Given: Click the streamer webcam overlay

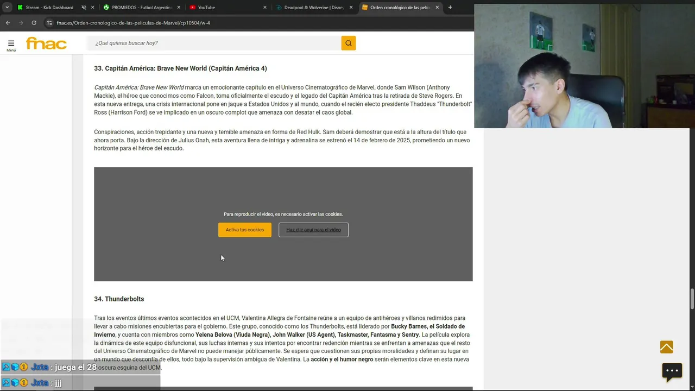Looking at the screenshot, I should pos(584,66).
